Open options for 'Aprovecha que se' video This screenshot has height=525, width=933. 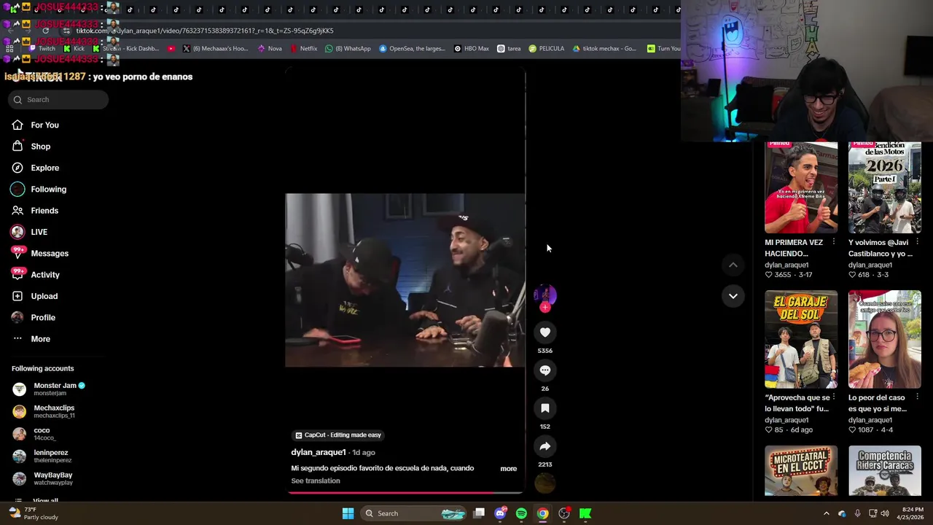click(x=833, y=397)
